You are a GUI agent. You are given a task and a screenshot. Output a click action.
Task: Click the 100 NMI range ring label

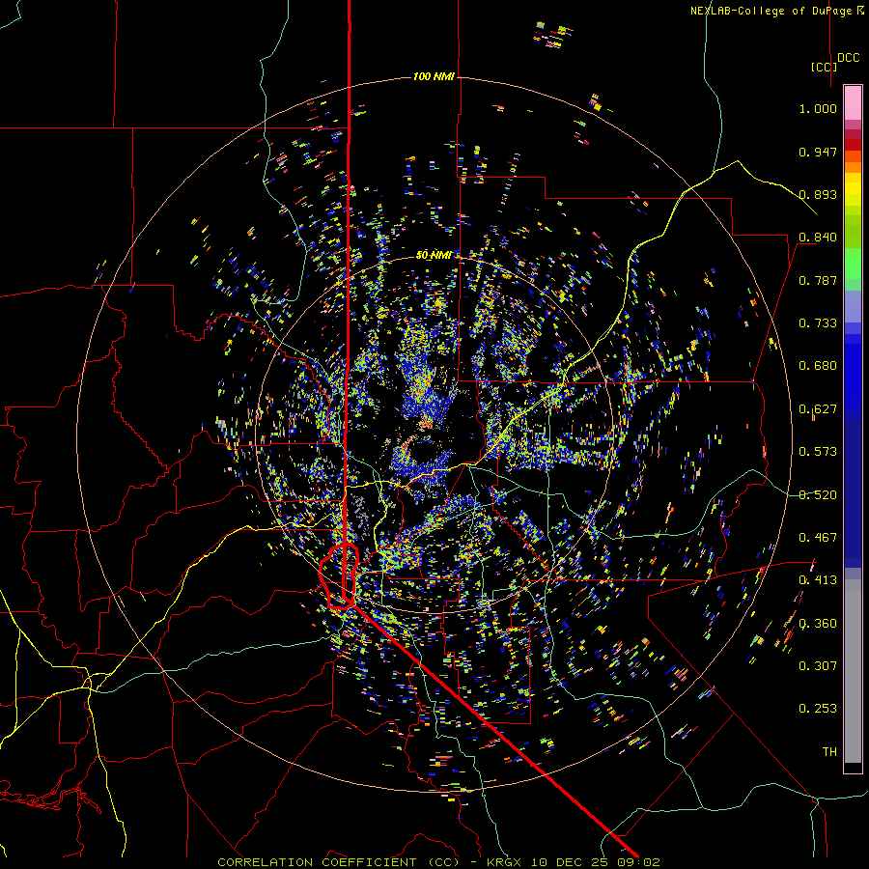pyautogui.click(x=434, y=76)
